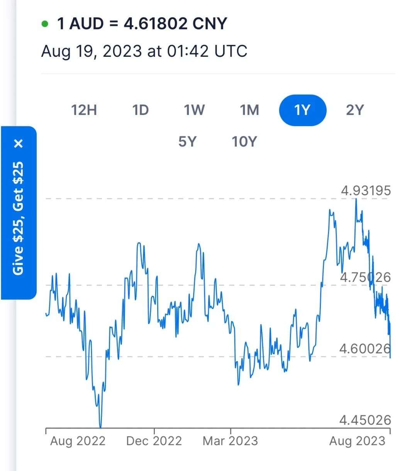Click the Aug 2022 axis label

(78, 441)
